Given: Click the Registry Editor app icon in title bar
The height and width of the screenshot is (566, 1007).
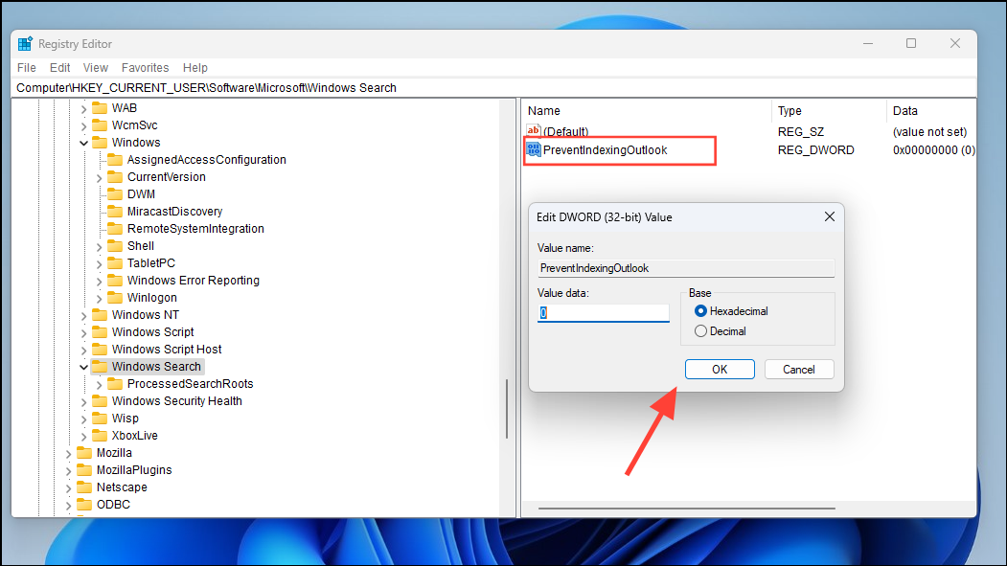Looking at the screenshot, I should pyautogui.click(x=25, y=44).
